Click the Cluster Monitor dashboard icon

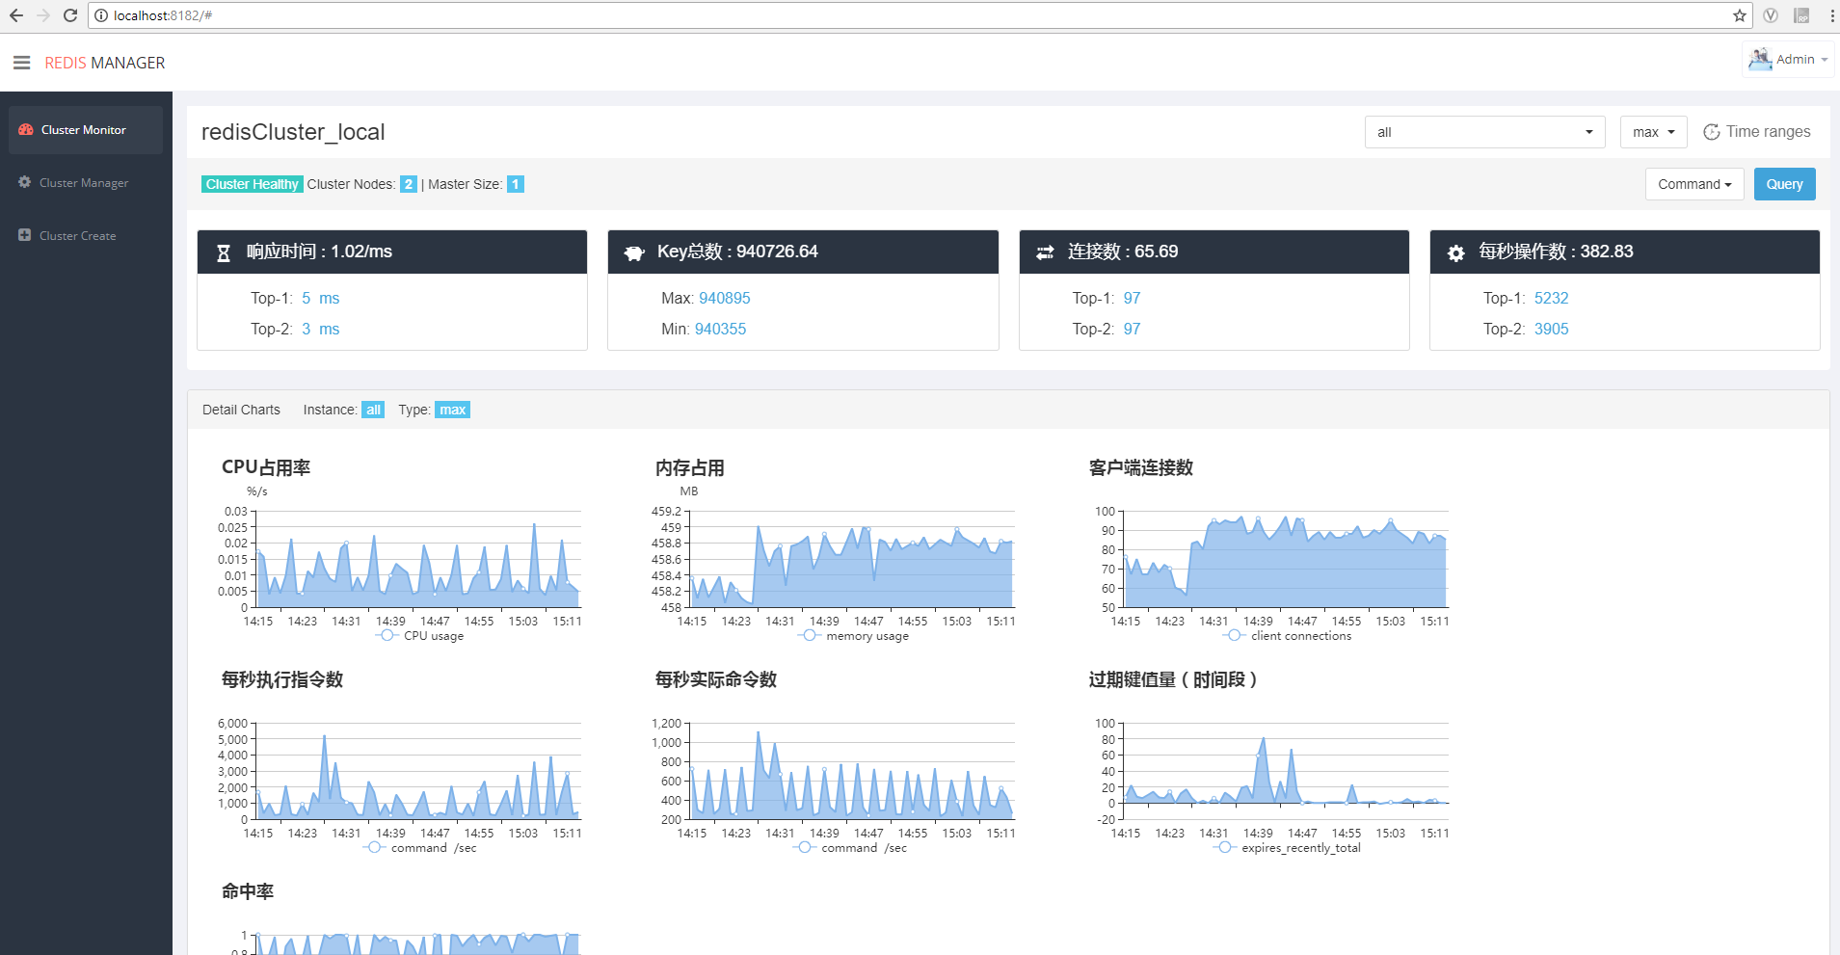[26, 129]
